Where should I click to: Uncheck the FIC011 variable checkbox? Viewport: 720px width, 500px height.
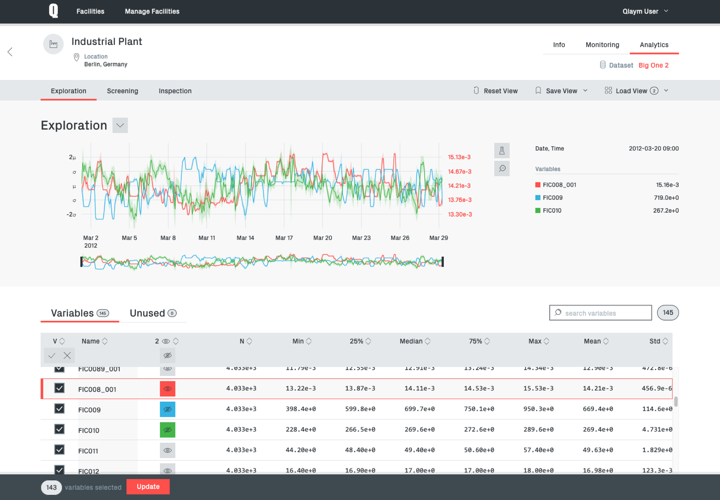tap(59, 450)
